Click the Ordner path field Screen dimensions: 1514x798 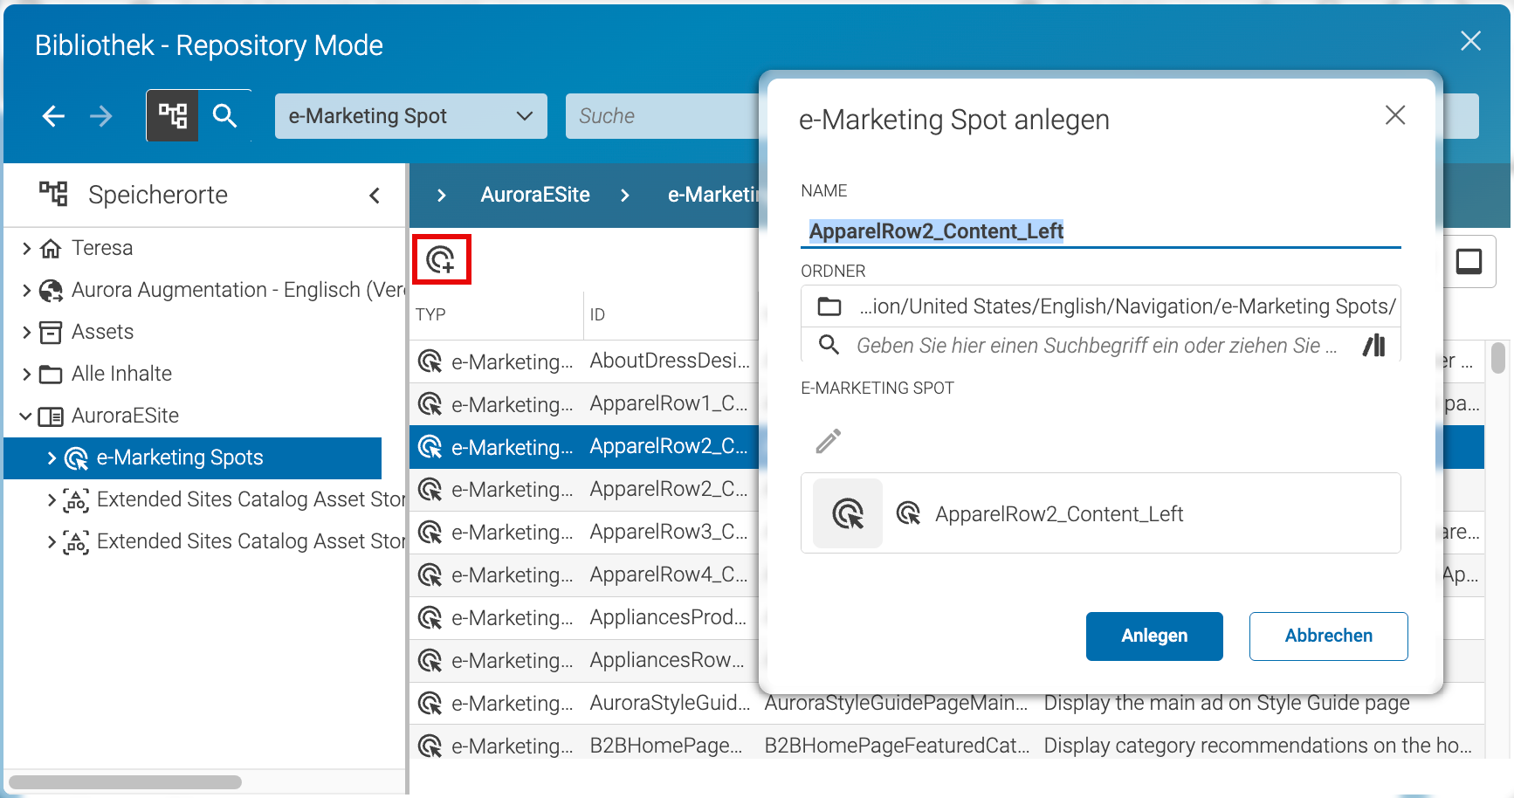(1101, 306)
